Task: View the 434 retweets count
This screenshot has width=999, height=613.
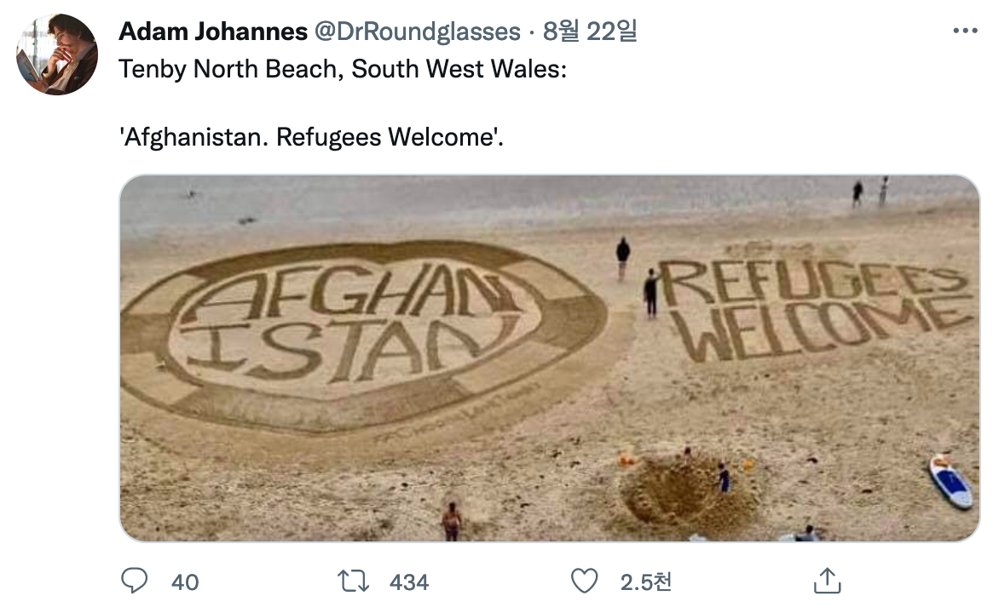Action: [409, 582]
